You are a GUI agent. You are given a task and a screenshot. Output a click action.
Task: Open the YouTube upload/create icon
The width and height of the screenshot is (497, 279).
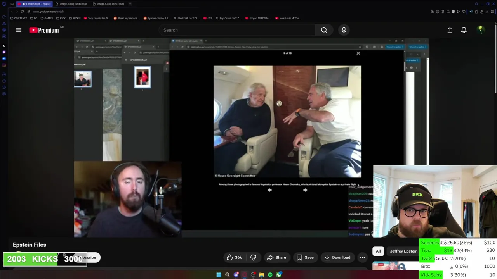coord(450,30)
